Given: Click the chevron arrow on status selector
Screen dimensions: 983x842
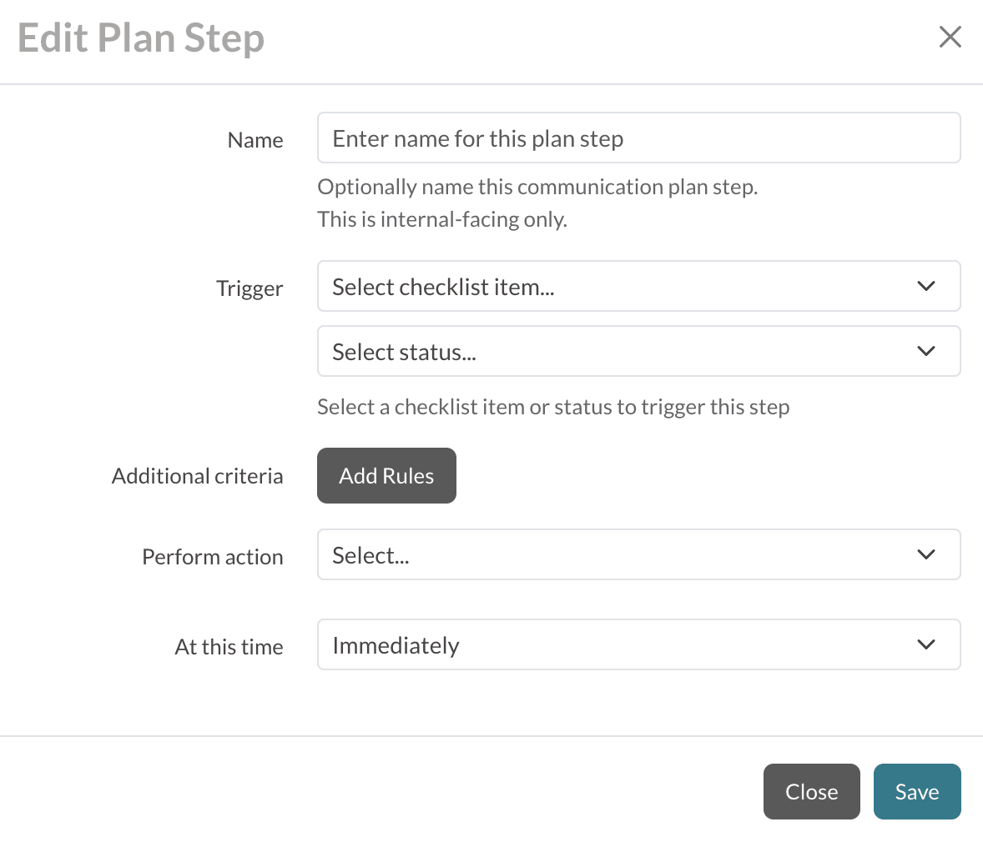Looking at the screenshot, I should click(925, 352).
